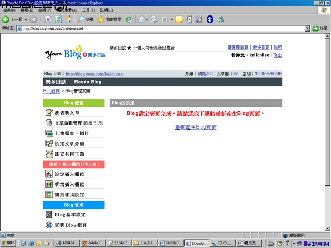This screenshot has width=331, height=248.
Task: Expand the Mail button dropdown arrow
Action: pyautogui.click(x=147, y=20)
